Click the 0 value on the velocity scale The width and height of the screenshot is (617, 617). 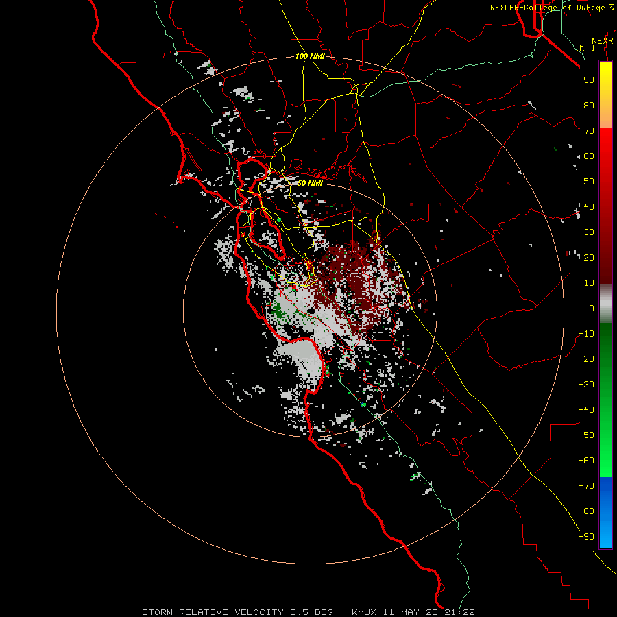(592, 308)
